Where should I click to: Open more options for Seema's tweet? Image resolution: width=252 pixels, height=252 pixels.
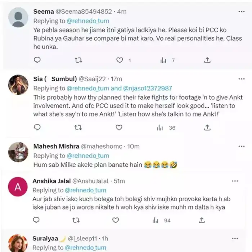241,12
